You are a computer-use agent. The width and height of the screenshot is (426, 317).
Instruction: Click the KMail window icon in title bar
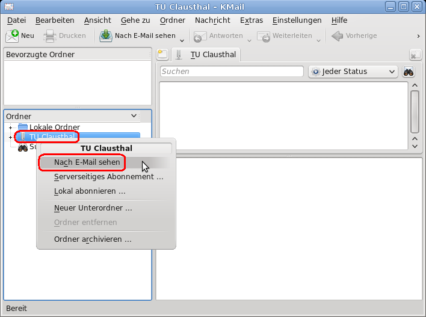9,7
